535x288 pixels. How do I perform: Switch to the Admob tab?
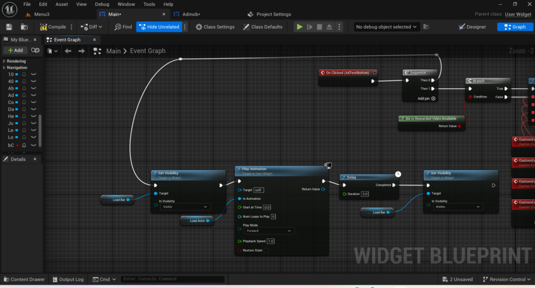(x=191, y=14)
